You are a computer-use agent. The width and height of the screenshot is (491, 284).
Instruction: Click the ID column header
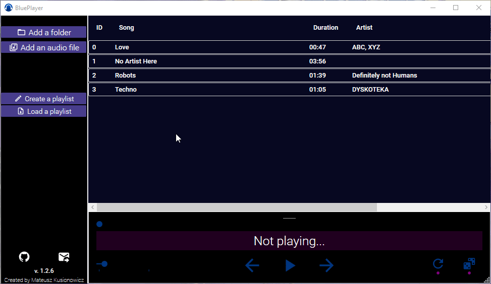pos(99,28)
